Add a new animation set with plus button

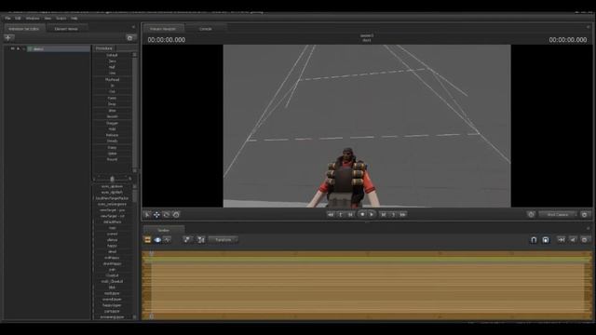[8, 37]
